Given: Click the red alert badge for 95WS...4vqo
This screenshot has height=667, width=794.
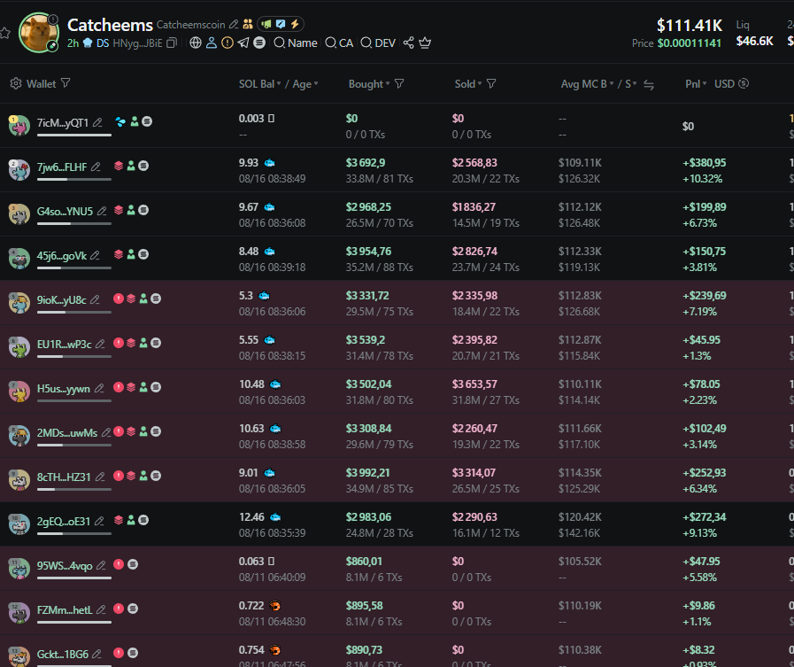Looking at the screenshot, I should point(119,564).
